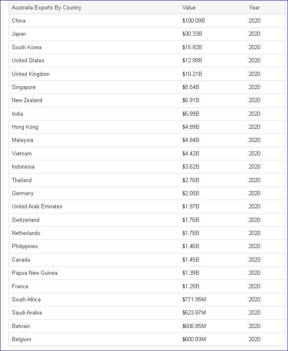Viewport: 288px width, 351px height.
Task: Click the China country link
Action: point(18,21)
